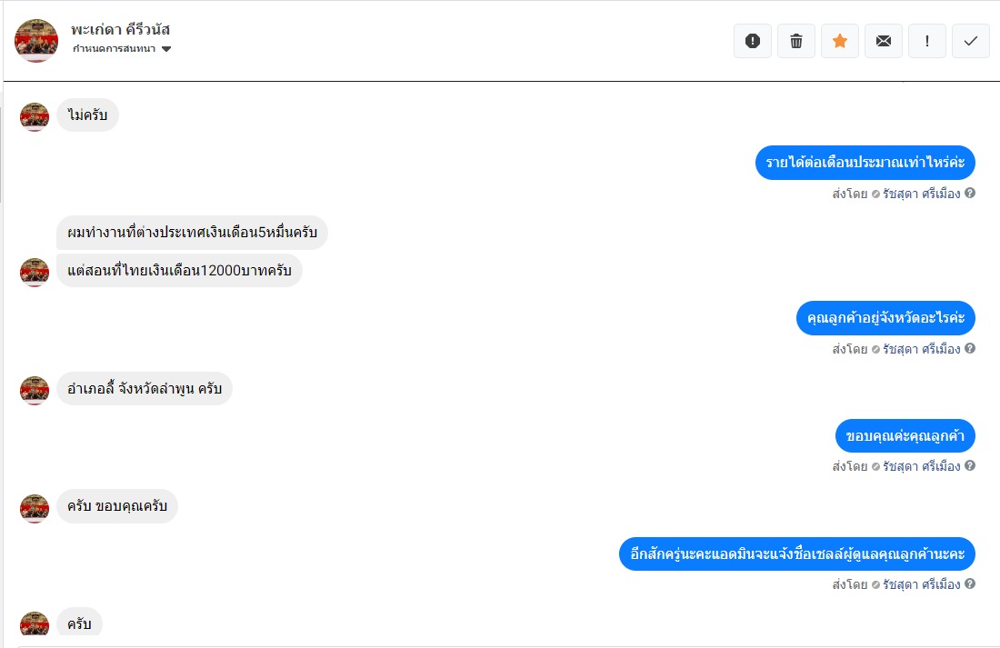Delete the conversation with the trash icon
This screenshot has width=1000, height=648.
point(796,41)
